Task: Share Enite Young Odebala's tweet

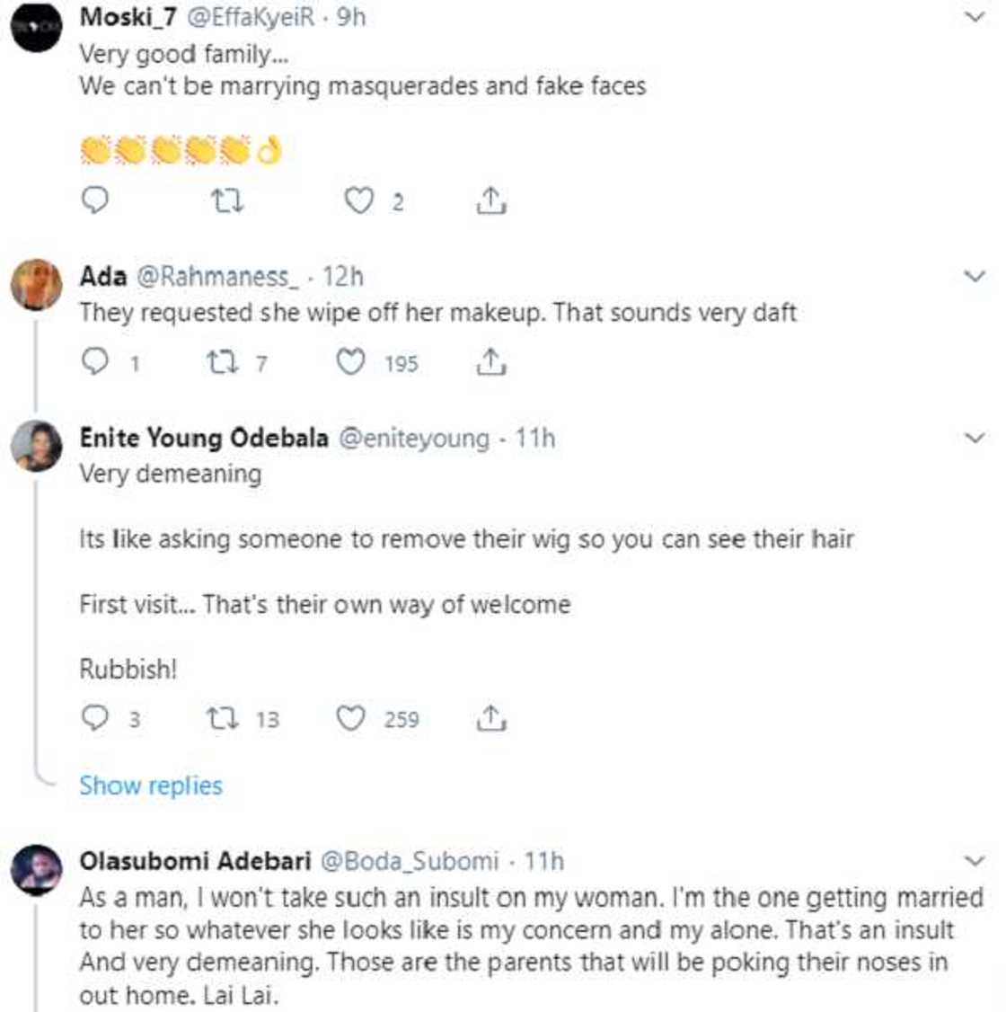Action: [x=490, y=718]
